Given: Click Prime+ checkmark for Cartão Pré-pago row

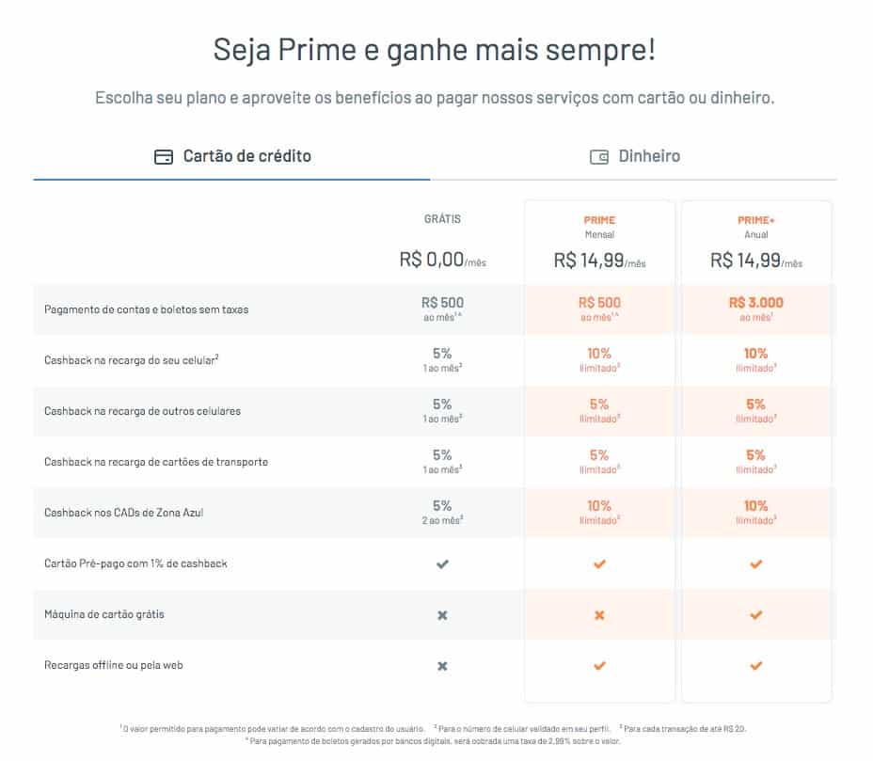Looking at the screenshot, I should point(756,564).
